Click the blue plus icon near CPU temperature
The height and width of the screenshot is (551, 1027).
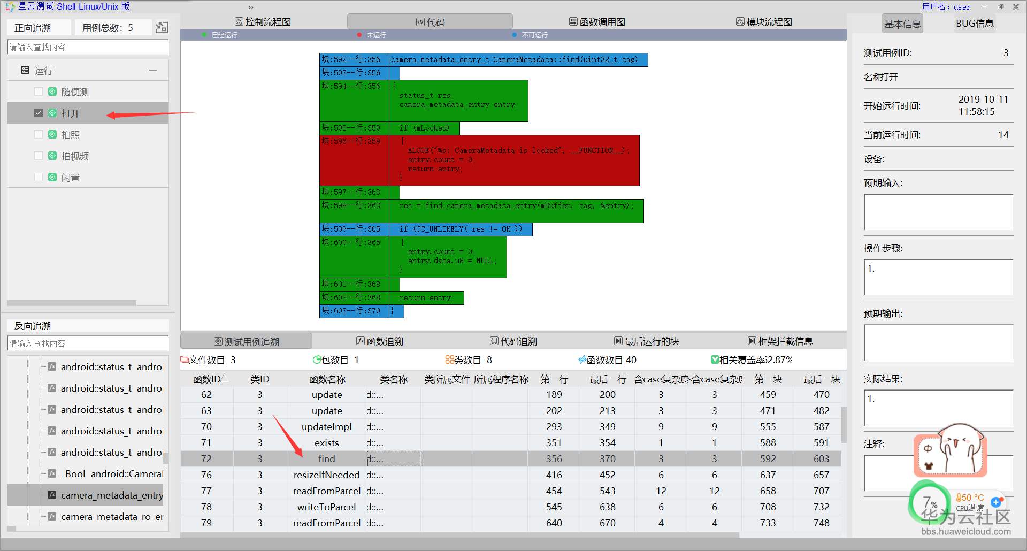[x=996, y=502]
